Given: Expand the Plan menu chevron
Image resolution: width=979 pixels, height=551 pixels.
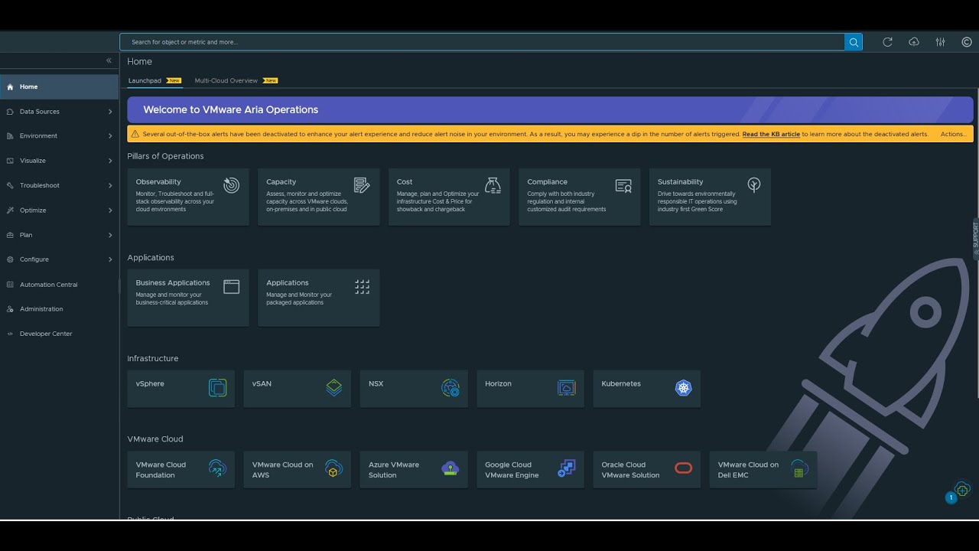Looking at the screenshot, I should [x=110, y=235].
